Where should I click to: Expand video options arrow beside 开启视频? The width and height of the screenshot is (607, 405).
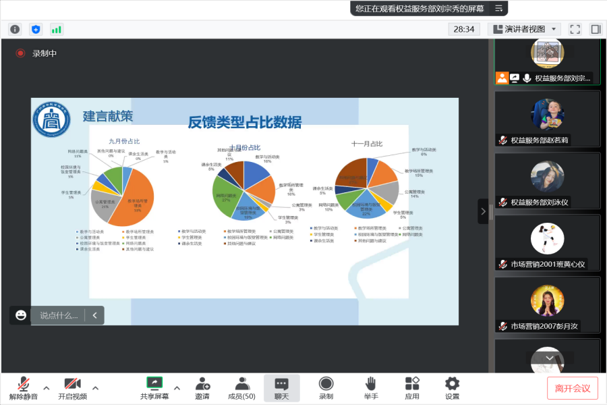point(95,387)
